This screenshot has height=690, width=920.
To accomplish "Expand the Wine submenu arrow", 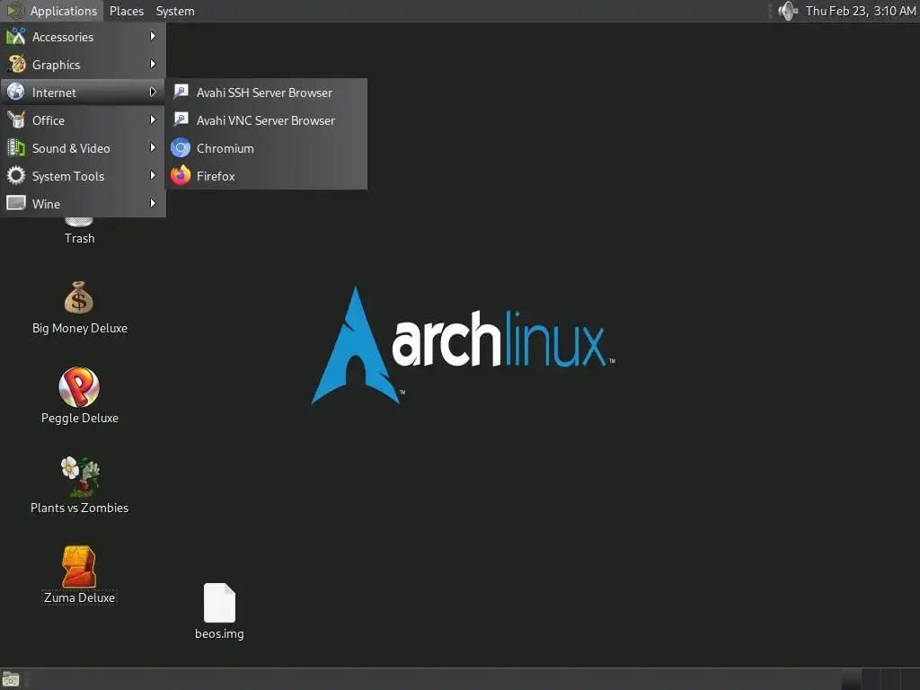I will click(x=153, y=204).
